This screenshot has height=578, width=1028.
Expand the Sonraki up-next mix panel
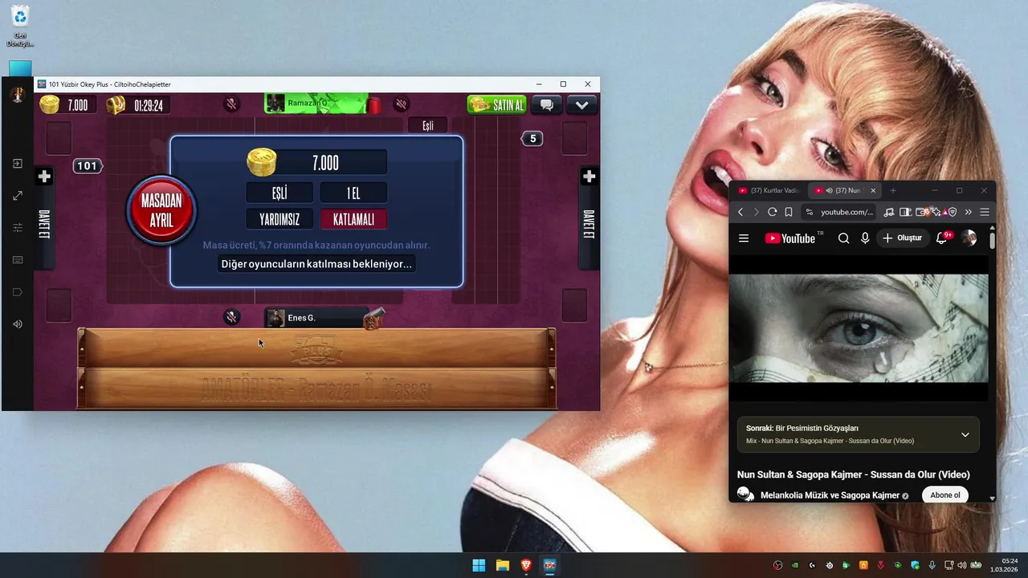[965, 434]
